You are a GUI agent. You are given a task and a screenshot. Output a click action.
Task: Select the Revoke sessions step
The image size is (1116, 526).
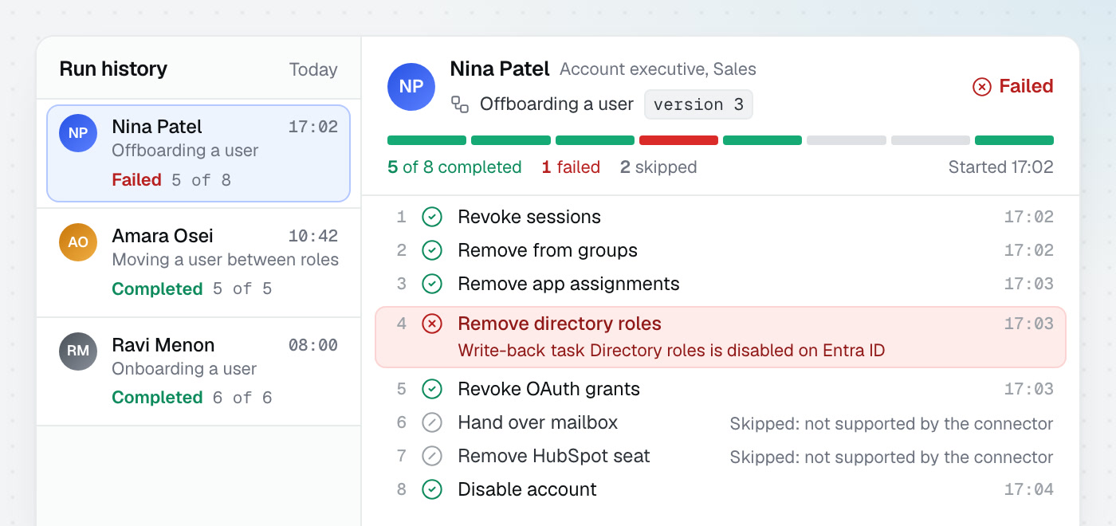[x=721, y=217]
